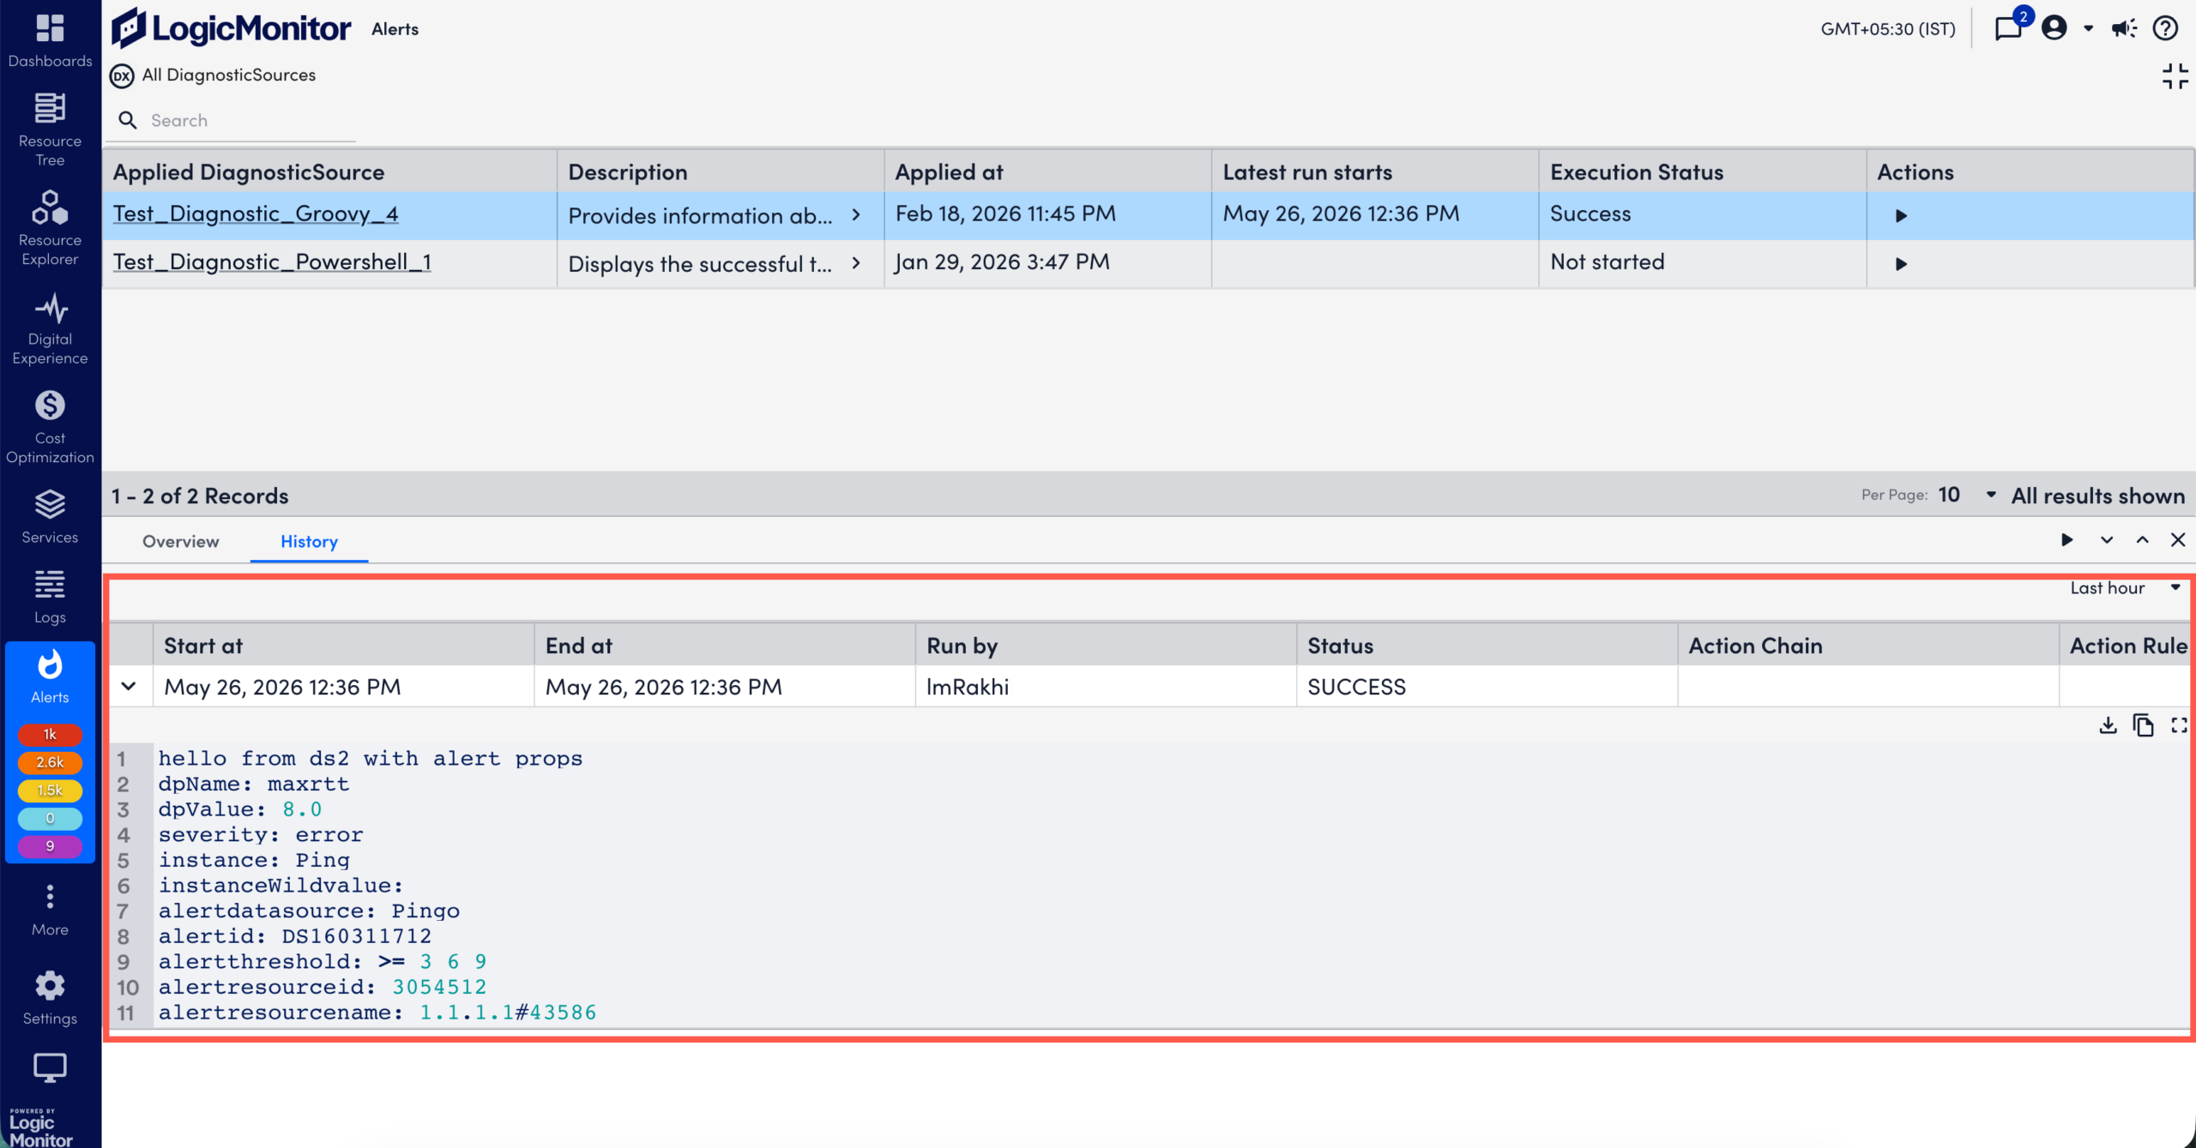Screen dimensions: 2196x1148
Task: Click the Applied at column header
Action: pos(1047,172)
